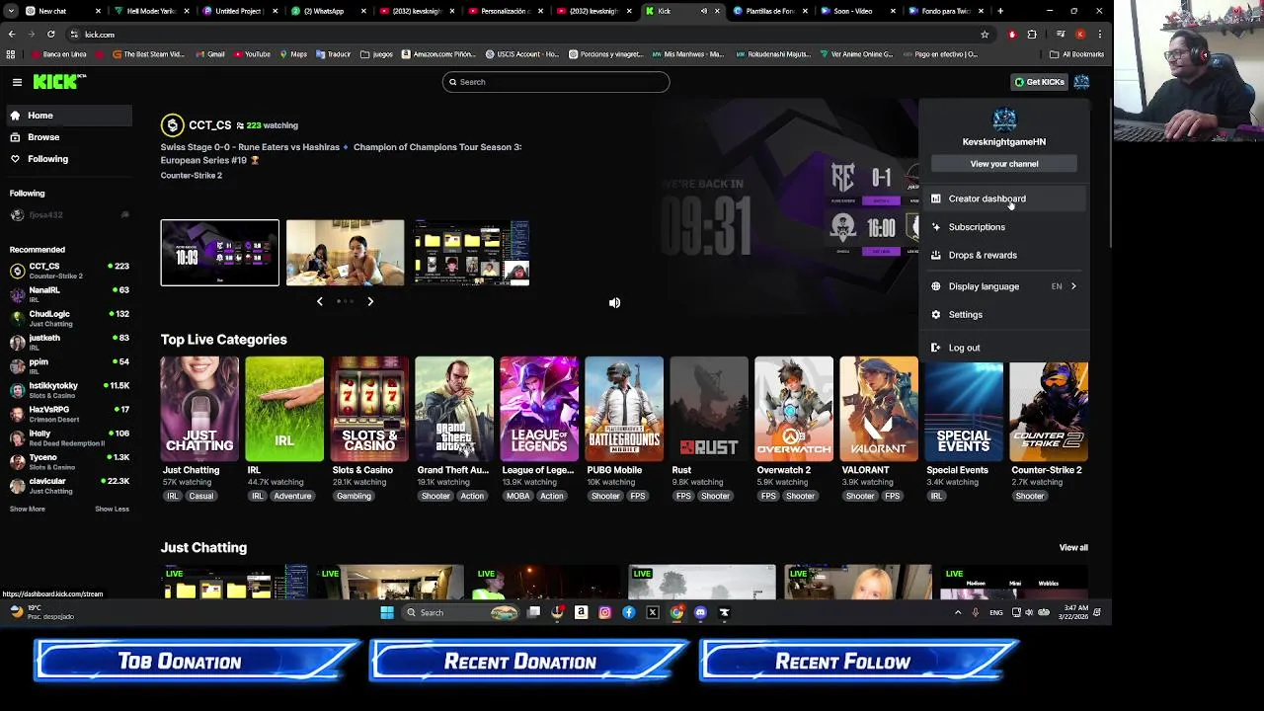Open a new browser tab

pos(1000,11)
